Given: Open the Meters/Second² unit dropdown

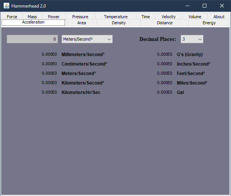Looking at the screenshot, I should (87, 39).
